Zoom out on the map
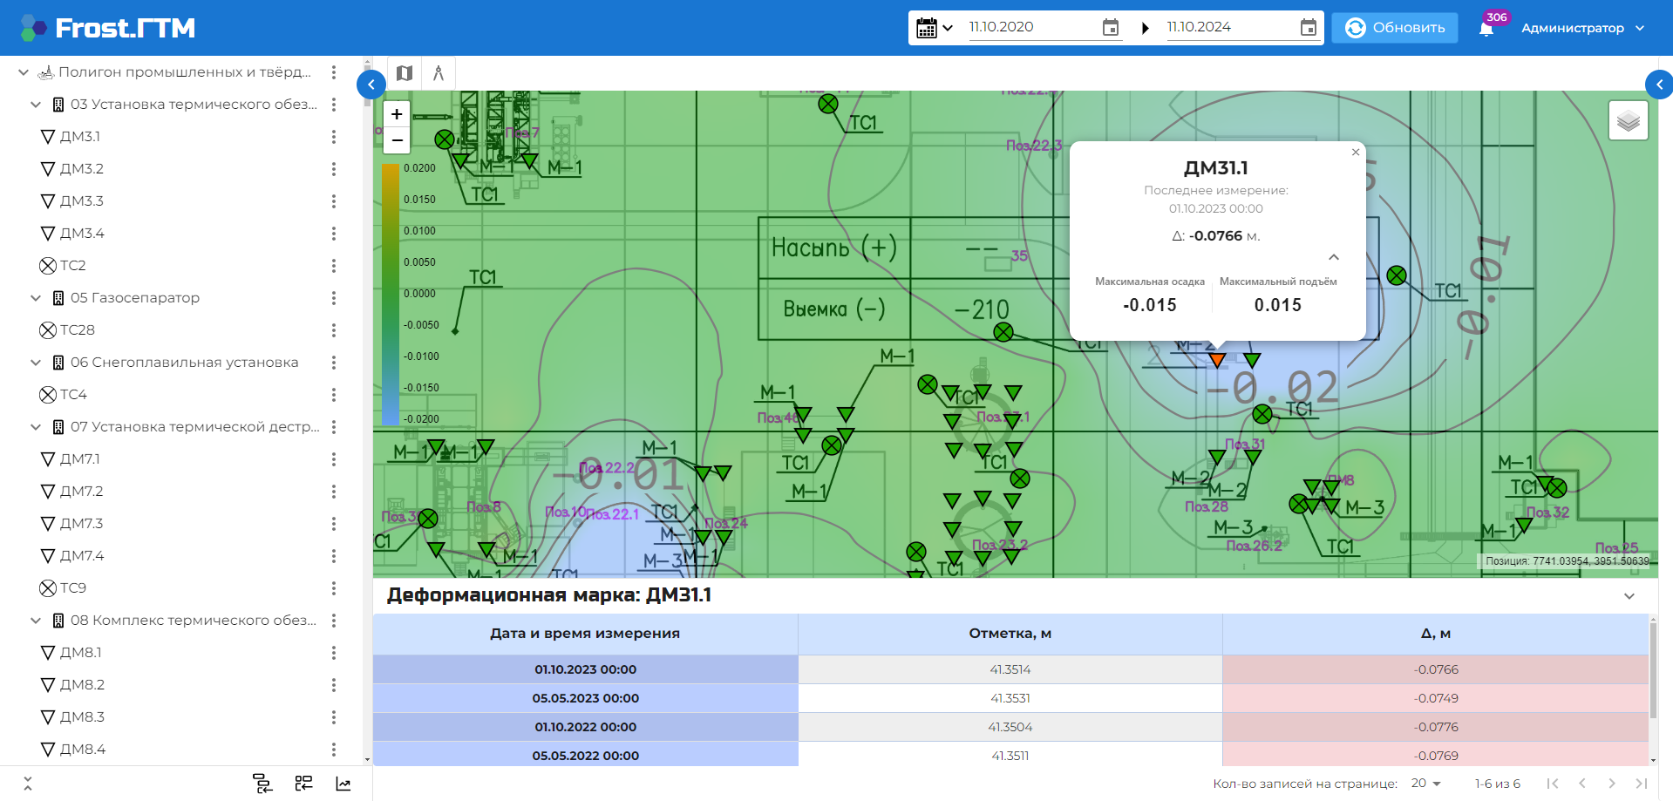This screenshot has height=801, width=1673. click(x=397, y=139)
